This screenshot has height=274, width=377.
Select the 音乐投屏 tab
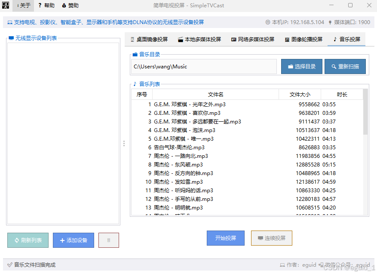point(346,40)
